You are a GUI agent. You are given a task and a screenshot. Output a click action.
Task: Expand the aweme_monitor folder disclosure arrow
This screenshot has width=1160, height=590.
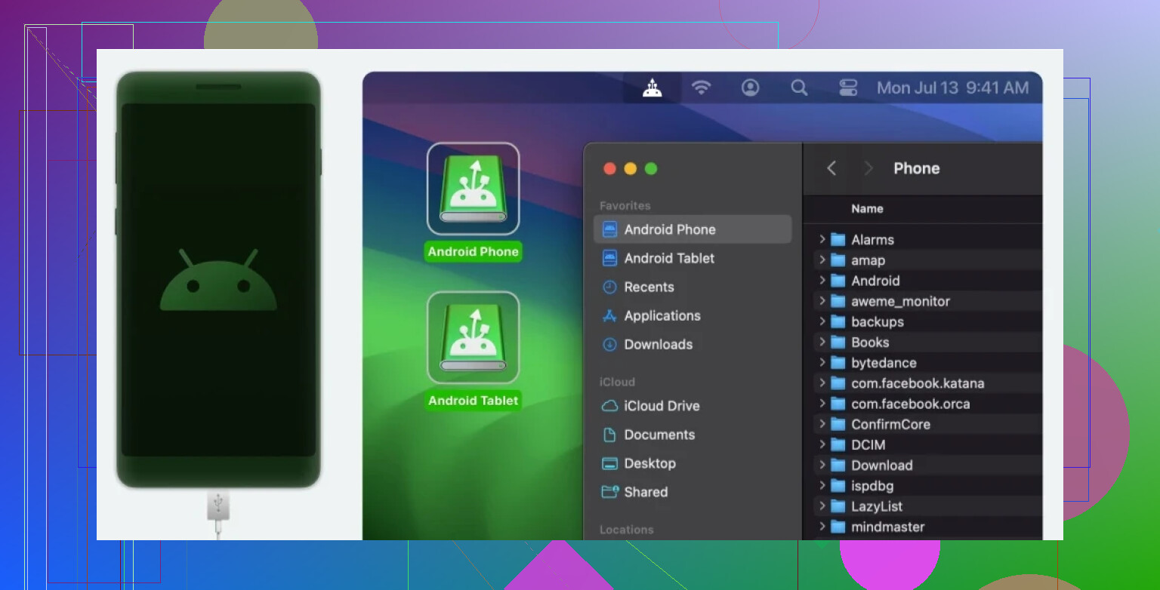coord(822,301)
